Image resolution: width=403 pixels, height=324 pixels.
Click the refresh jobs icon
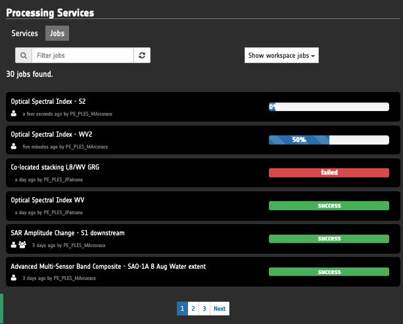pos(142,56)
